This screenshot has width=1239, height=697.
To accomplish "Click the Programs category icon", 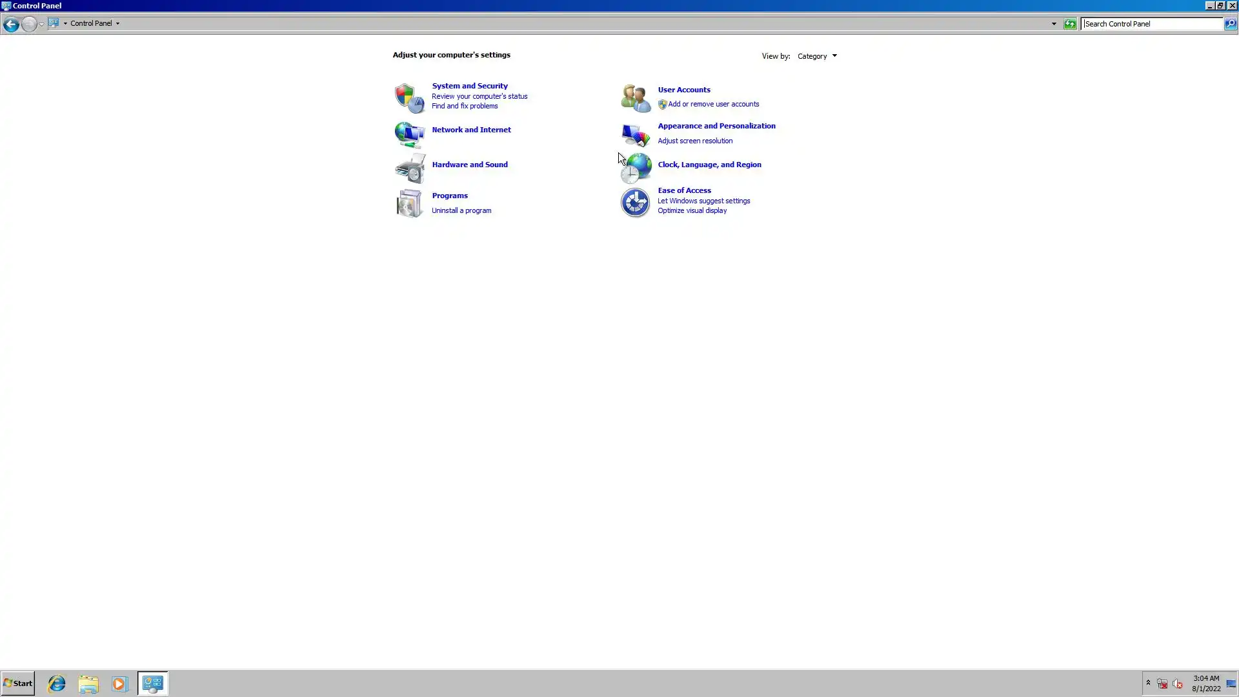I will [409, 203].
